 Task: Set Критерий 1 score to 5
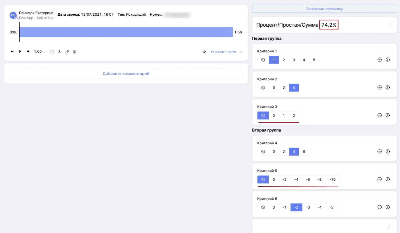[x=314, y=60]
